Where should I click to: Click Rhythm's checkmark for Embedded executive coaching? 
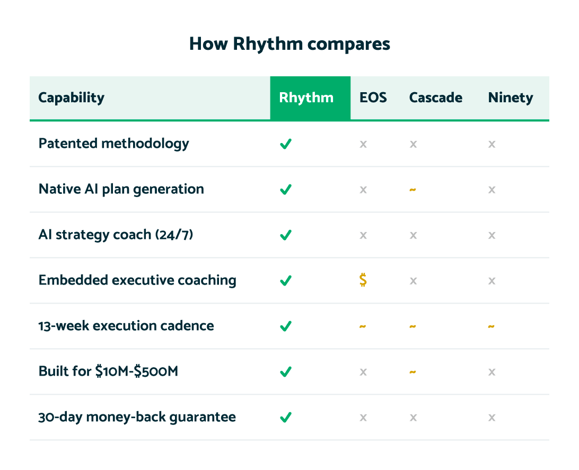pos(286,281)
